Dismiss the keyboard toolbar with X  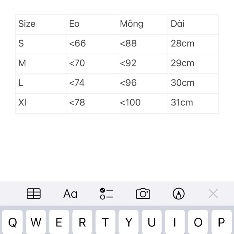tap(213, 194)
